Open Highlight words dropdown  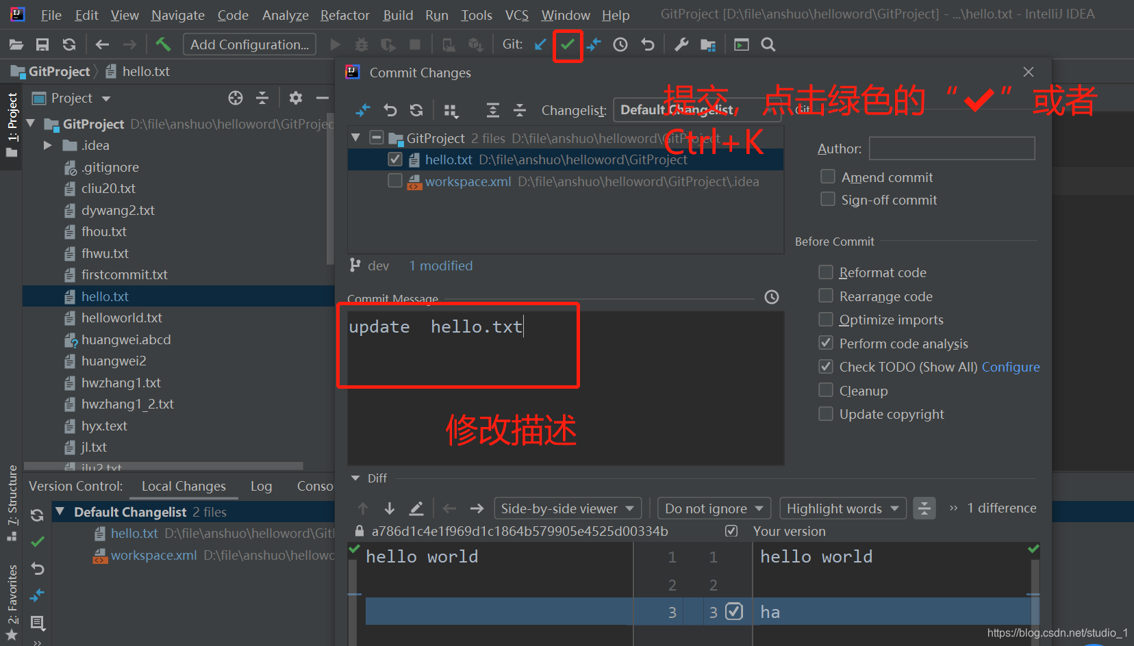[843, 508]
